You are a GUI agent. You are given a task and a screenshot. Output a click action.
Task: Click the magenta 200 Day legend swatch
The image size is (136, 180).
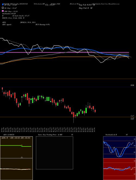pyautogui.click(x=3, y=11)
